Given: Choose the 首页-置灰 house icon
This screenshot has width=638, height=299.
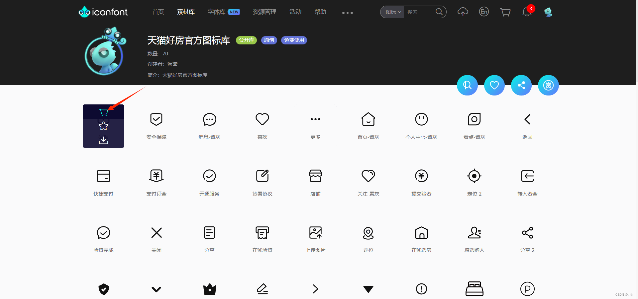Looking at the screenshot, I should 368,119.
